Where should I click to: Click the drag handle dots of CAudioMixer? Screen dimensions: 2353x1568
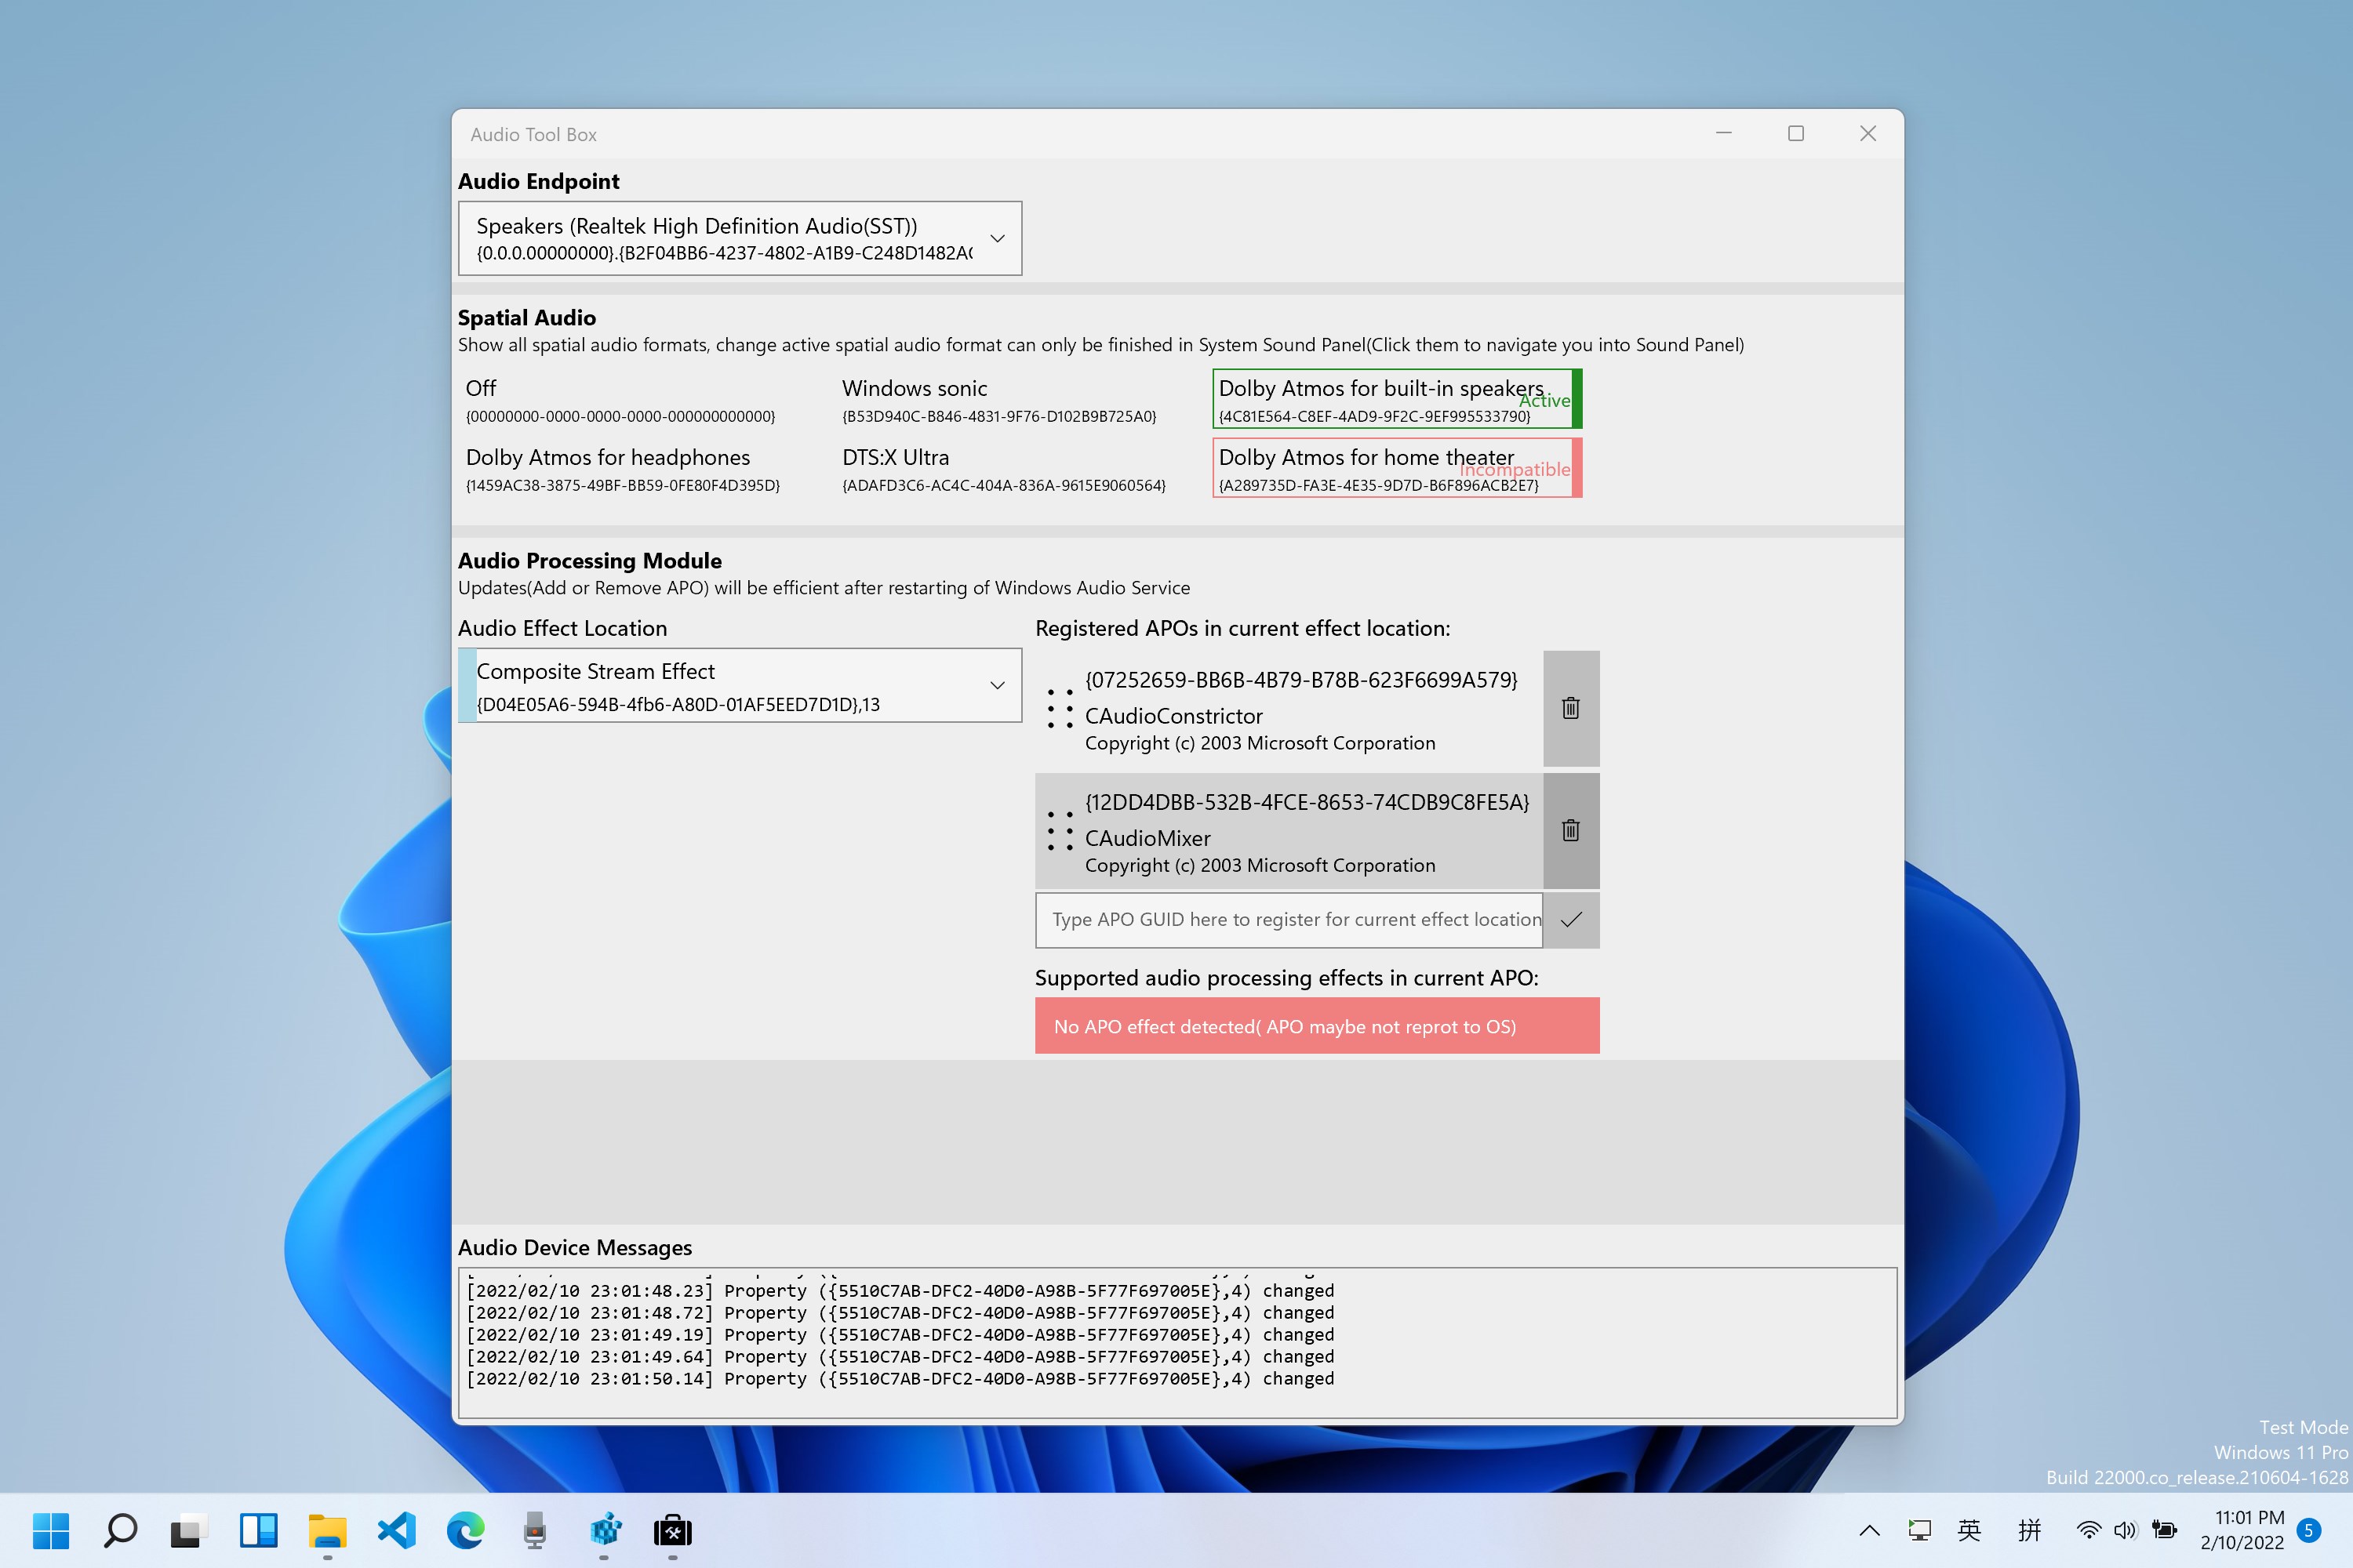(x=1060, y=830)
